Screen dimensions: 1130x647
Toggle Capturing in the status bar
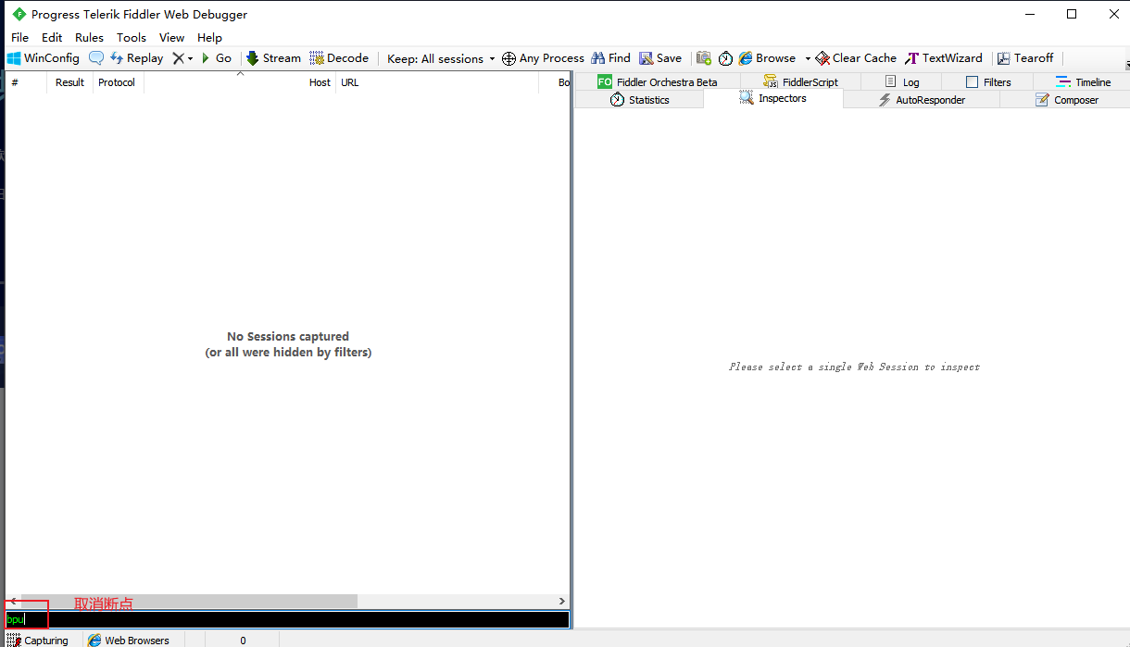[x=38, y=640]
